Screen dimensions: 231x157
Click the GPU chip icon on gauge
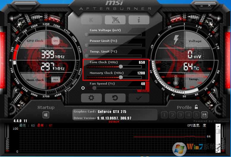point(56,41)
